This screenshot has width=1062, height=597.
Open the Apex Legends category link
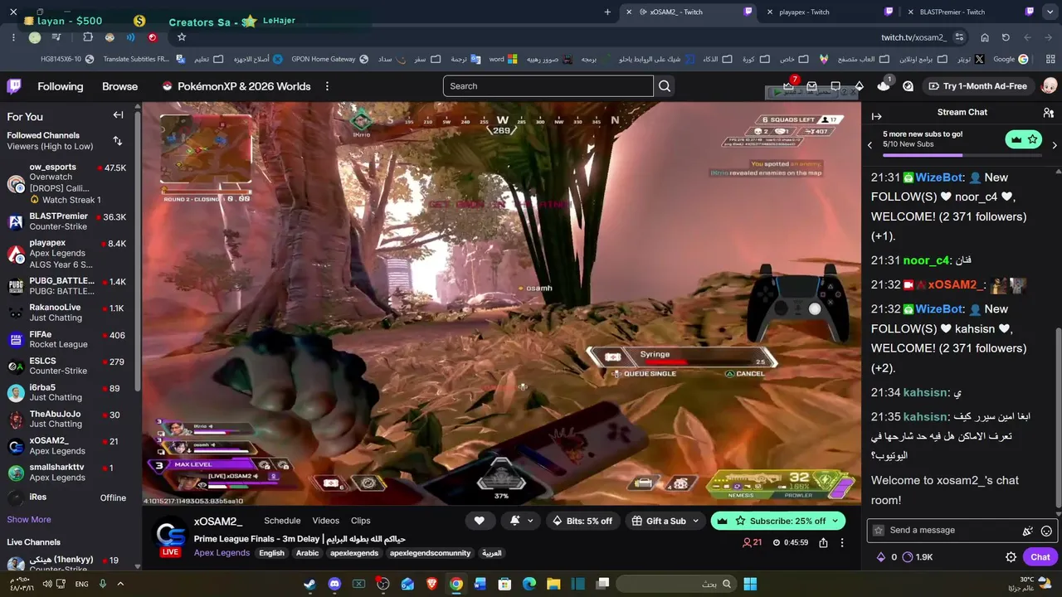pyautogui.click(x=222, y=553)
